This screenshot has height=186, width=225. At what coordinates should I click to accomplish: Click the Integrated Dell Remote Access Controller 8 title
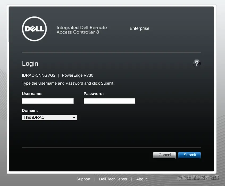[x=82, y=30]
